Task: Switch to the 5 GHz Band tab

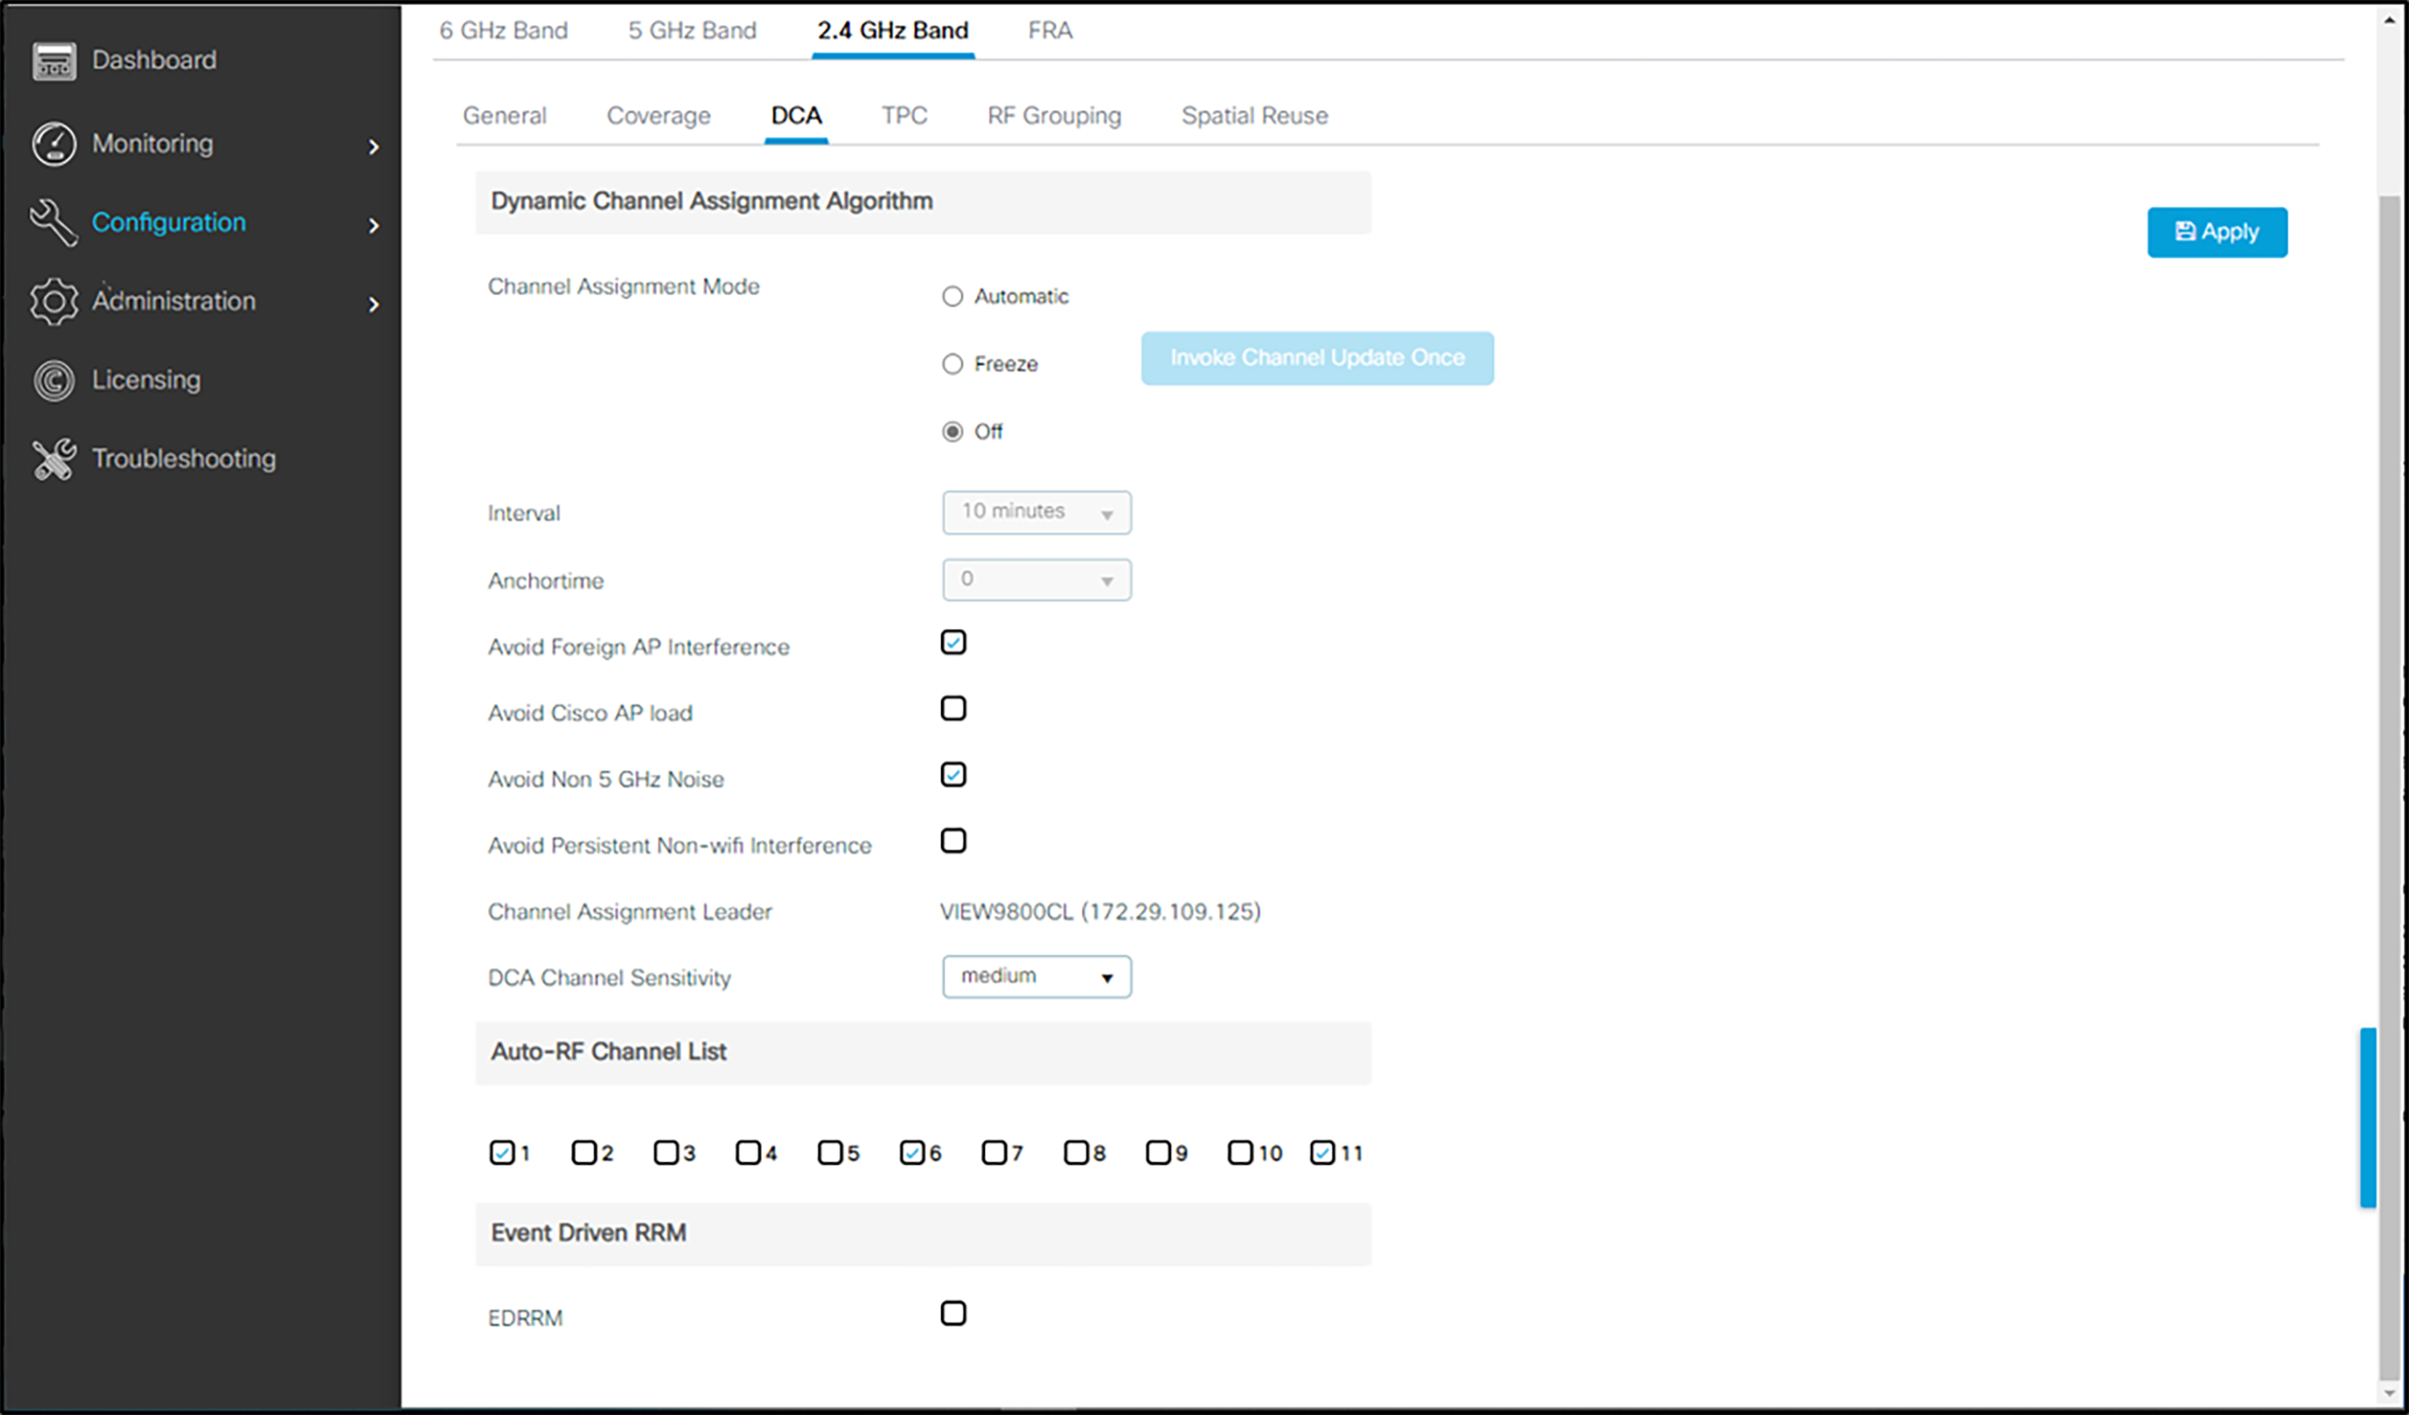Action: click(691, 31)
